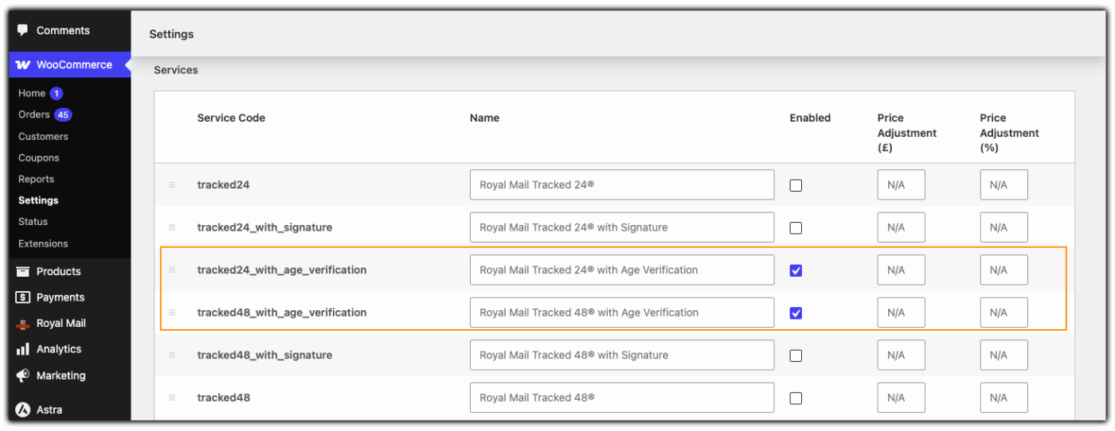Screen dimensions: 1115x431
Task: Click the Analytics bar chart icon
Action: (23, 349)
